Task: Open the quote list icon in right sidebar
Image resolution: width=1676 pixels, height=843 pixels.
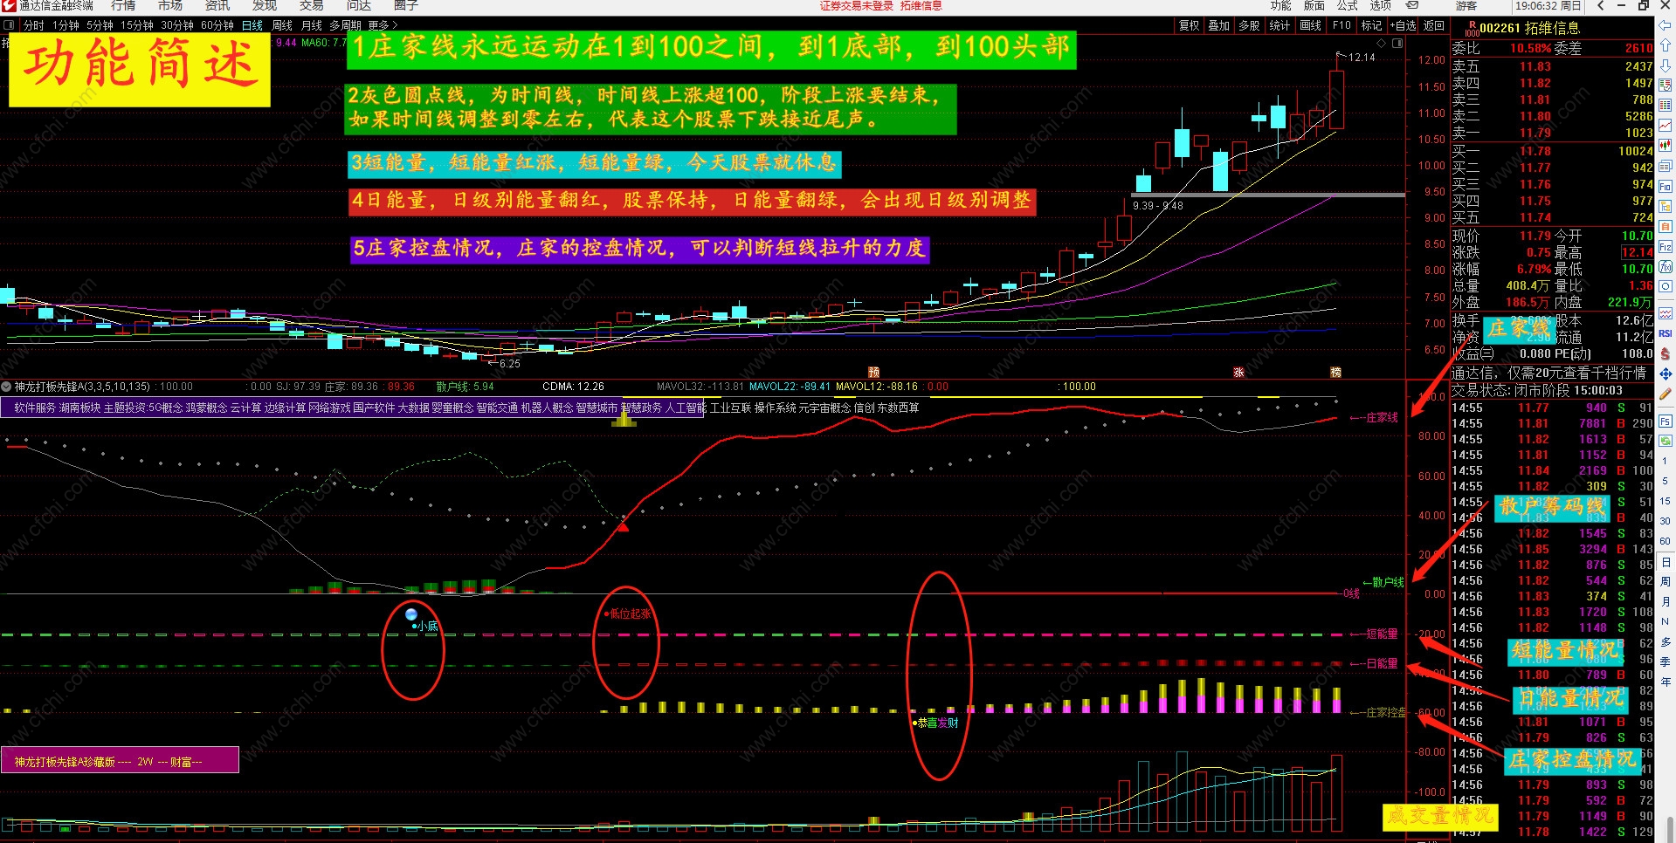Action: tap(1666, 86)
